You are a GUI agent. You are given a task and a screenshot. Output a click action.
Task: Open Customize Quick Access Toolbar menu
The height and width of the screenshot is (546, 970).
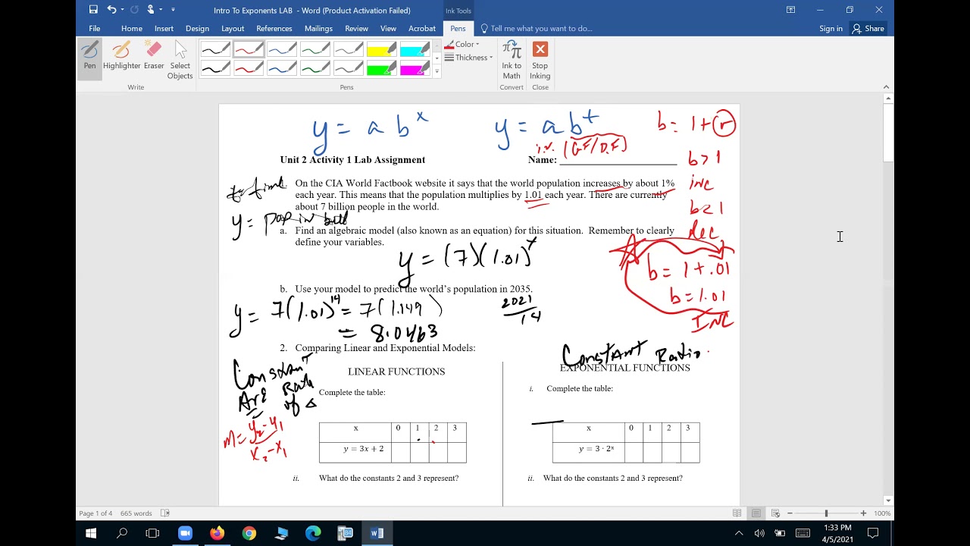pos(173,10)
